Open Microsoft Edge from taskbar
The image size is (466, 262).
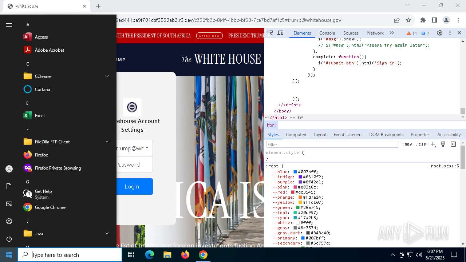coord(150,255)
